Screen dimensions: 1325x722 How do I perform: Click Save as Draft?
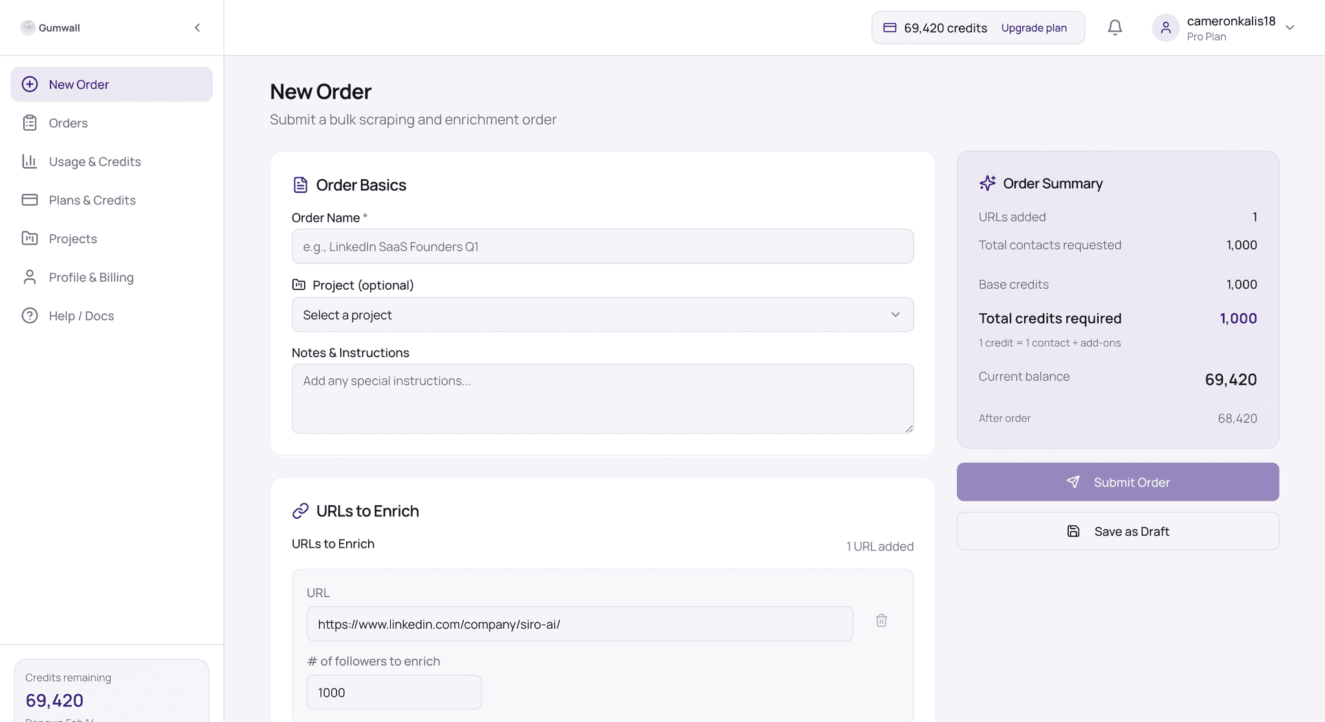tap(1117, 531)
